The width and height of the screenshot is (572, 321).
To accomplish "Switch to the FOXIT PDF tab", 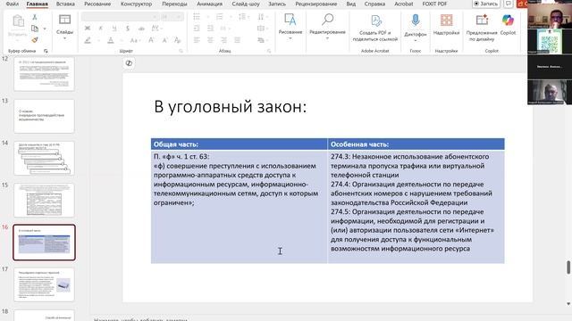I will click(434, 4).
